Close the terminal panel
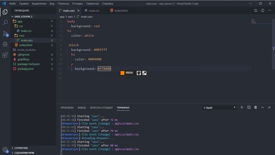 (x=269, y=107)
